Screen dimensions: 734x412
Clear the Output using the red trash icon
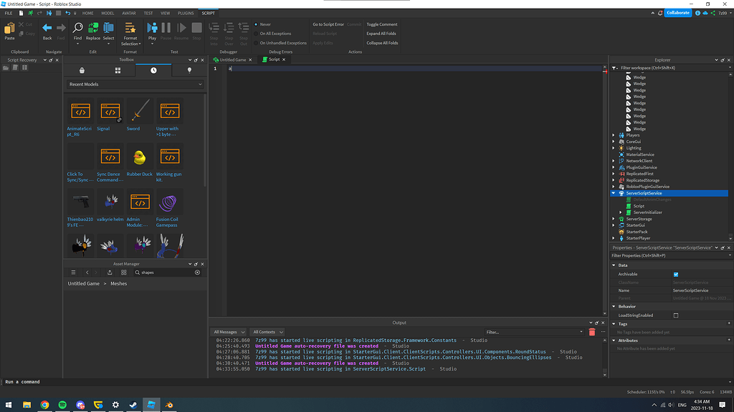pyautogui.click(x=592, y=332)
